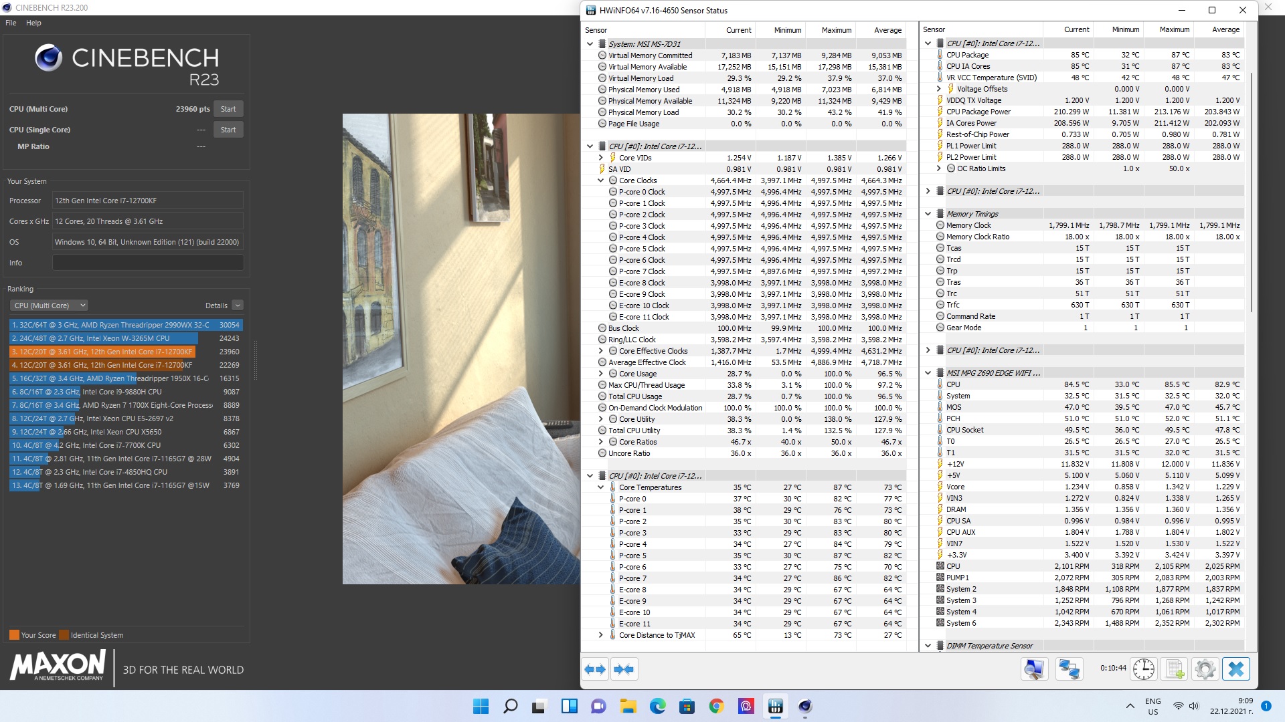This screenshot has height=722, width=1285.
Task: Click the expand columns double-arrow icon in HWiNFO
Action: click(x=595, y=669)
